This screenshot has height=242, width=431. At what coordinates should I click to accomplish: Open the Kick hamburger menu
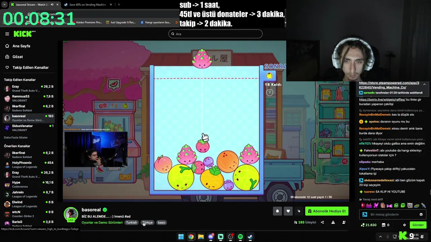tap(7, 34)
